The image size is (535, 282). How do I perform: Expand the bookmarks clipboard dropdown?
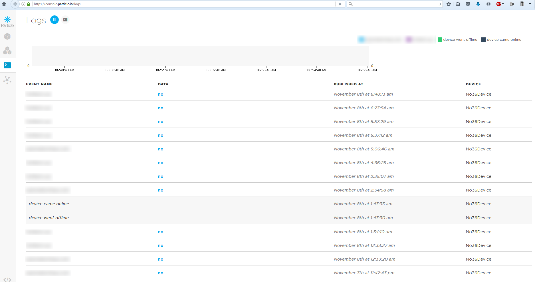click(x=458, y=4)
